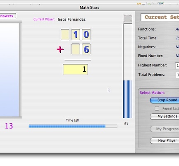Click the Current Player label

(44, 19)
